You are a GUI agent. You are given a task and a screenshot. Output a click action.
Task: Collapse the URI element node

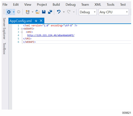(x=22, y=32)
